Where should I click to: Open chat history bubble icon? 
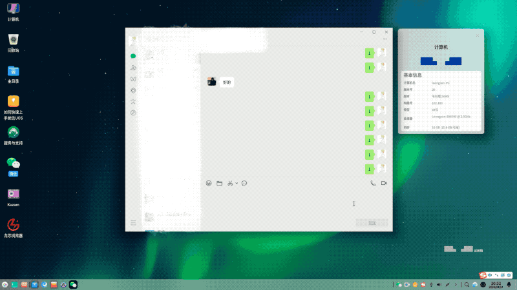click(x=244, y=183)
